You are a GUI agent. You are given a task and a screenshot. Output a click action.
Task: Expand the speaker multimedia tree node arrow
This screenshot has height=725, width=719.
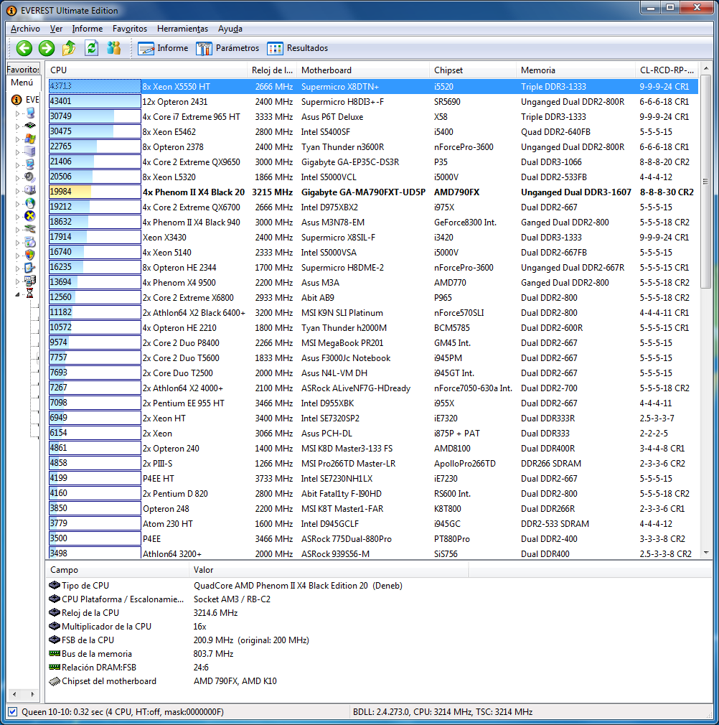point(18,177)
